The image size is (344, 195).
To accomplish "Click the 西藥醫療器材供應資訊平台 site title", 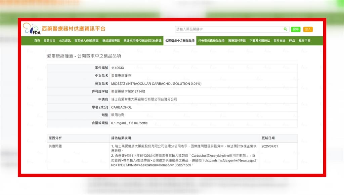I will pyautogui.click(x=73, y=29).
